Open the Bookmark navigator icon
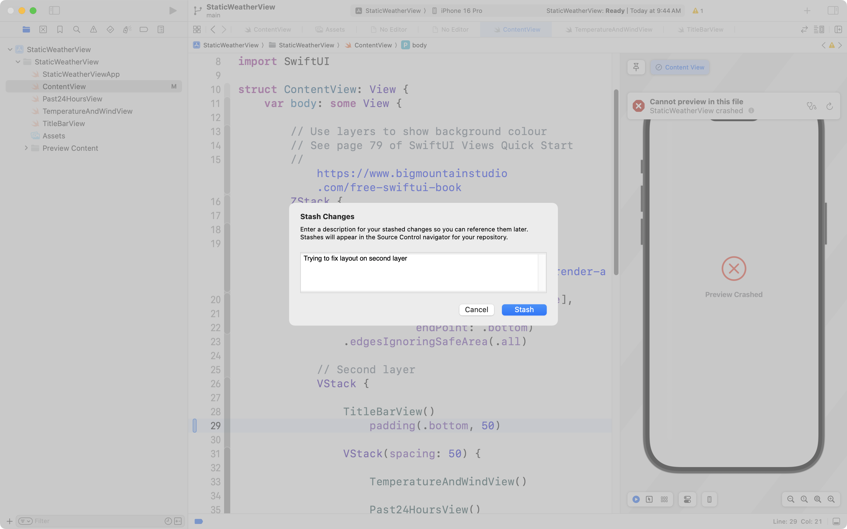This screenshot has width=847, height=529. click(x=60, y=29)
